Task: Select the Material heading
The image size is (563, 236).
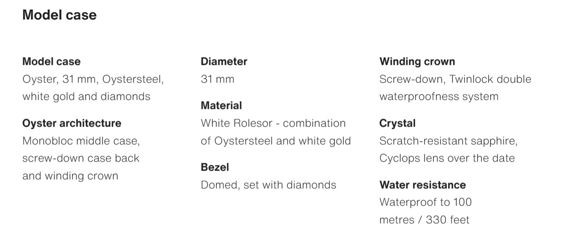Action: 221,105
